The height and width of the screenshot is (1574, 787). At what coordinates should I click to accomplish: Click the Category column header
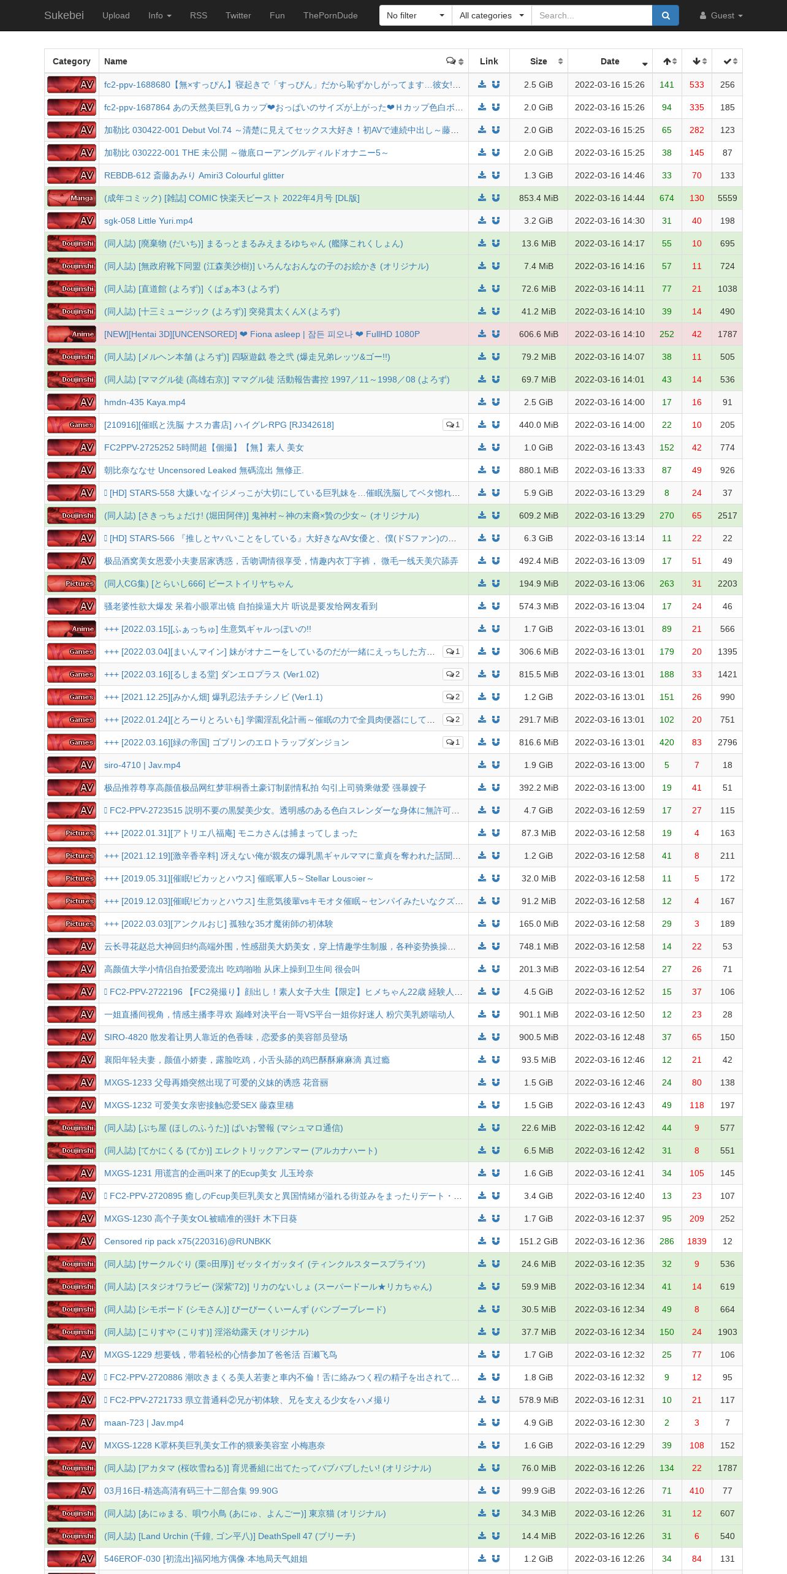click(72, 61)
